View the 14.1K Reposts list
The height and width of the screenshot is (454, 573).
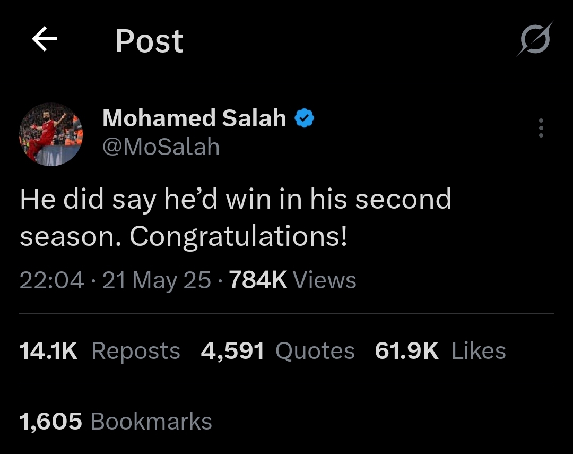[x=99, y=351]
